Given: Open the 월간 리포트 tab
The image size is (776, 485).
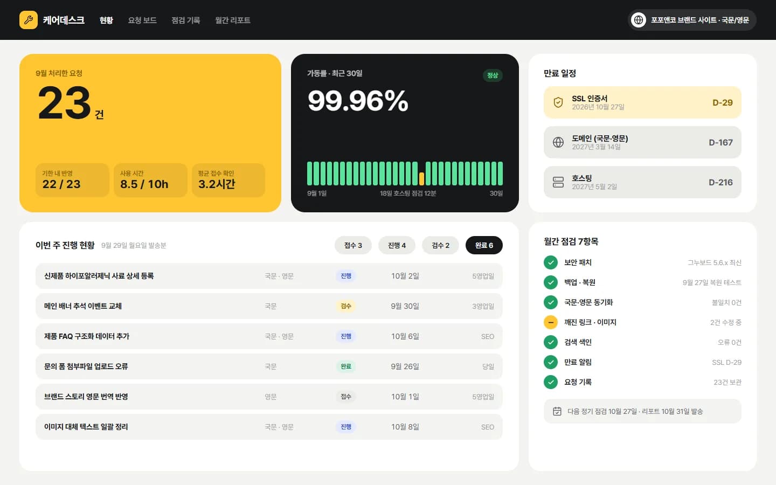Looking at the screenshot, I should pyautogui.click(x=233, y=20).
